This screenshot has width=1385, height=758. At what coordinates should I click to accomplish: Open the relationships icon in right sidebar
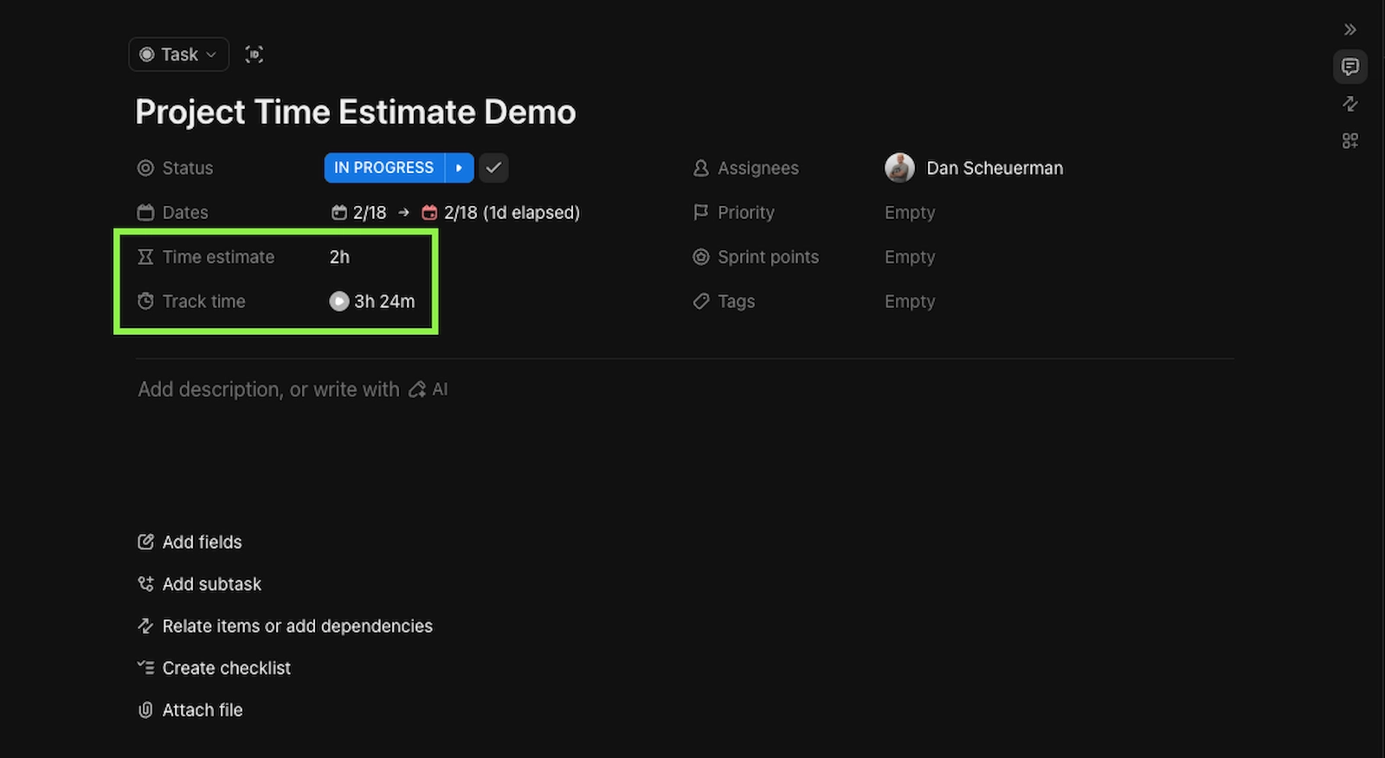(1350, 104)
